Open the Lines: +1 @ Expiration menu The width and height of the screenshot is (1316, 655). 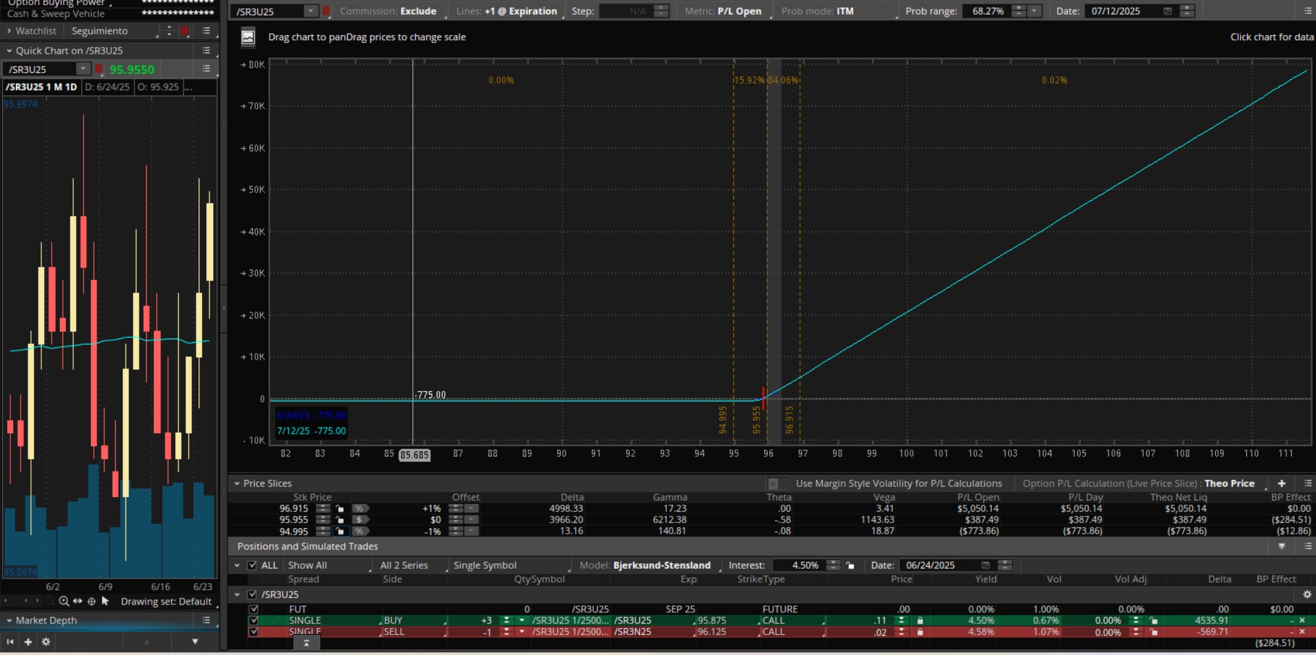click(508, 11)
